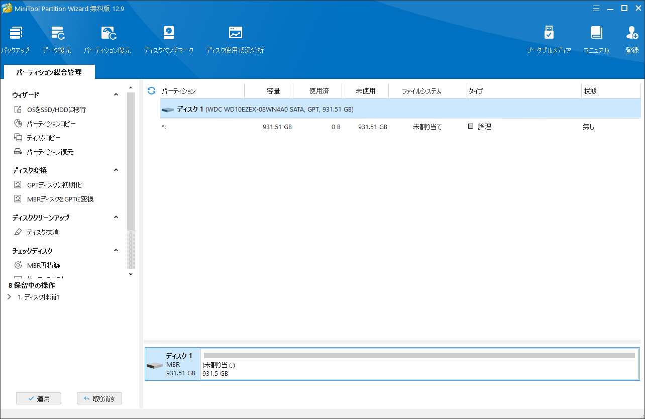Start ディスクベンチマーク (Disk Benchmark)

coord(168,40)
